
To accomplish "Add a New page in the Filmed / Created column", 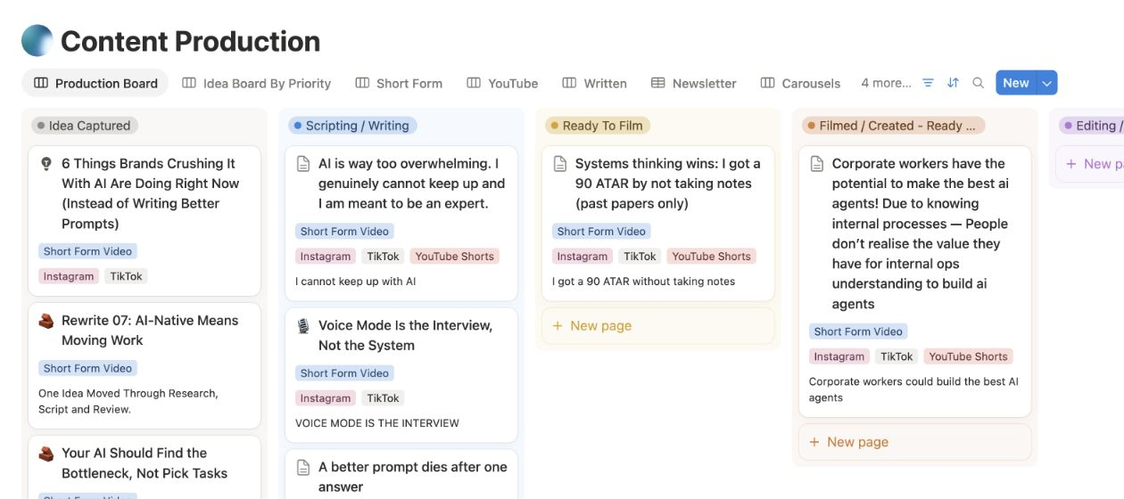I will (x=915, y=442).
